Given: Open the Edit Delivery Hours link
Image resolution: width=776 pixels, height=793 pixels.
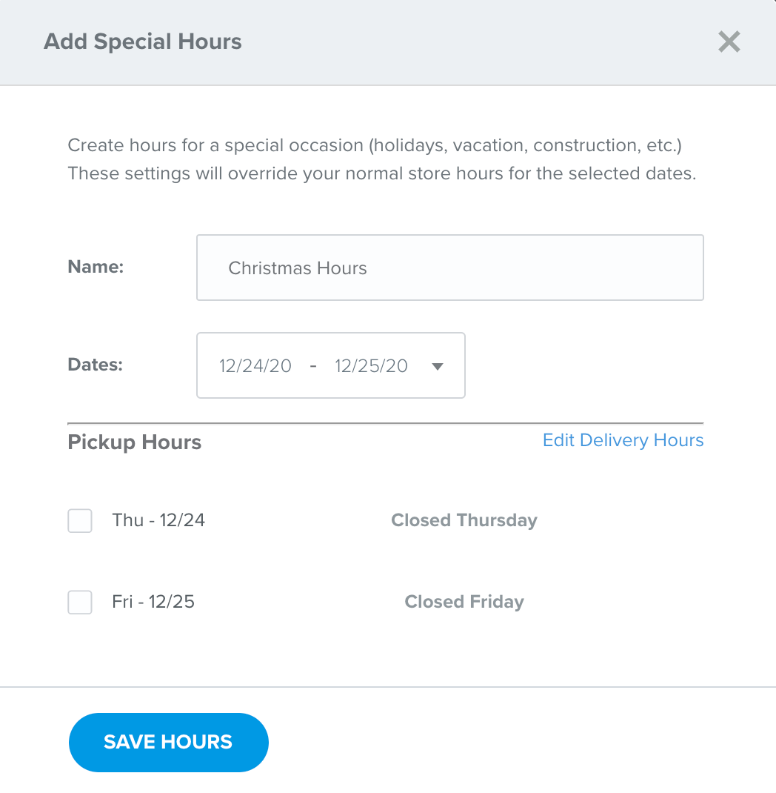Looking at the screenshot, I should [623, 440].
